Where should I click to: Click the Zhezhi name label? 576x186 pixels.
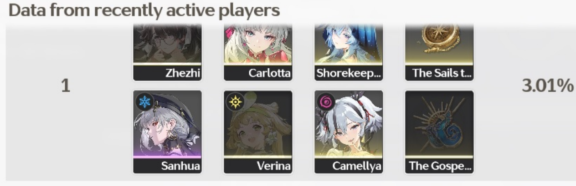coord(183,73)
